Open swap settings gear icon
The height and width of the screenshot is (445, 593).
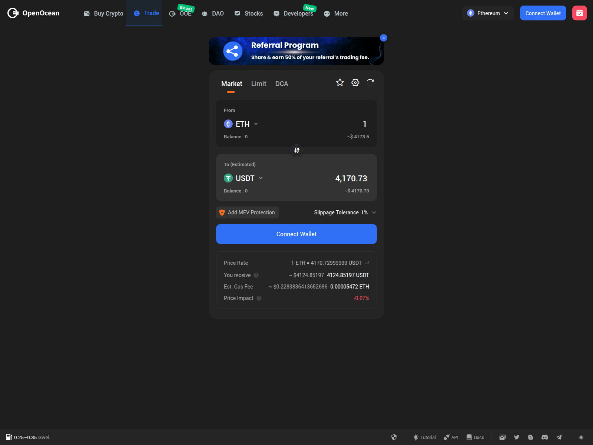coord(355,82)
